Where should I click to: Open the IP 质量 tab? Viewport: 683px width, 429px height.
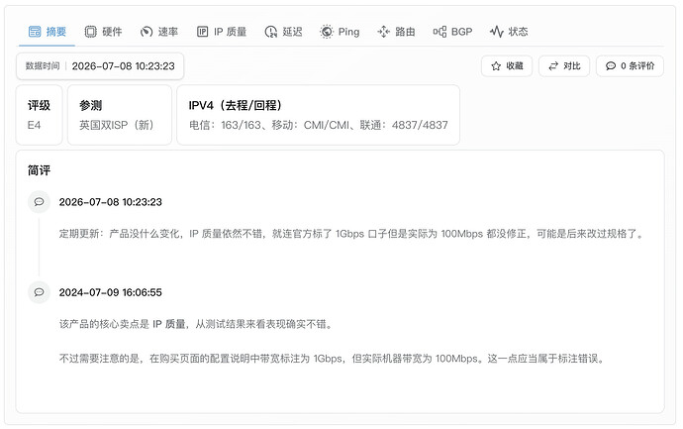point(222,32)
